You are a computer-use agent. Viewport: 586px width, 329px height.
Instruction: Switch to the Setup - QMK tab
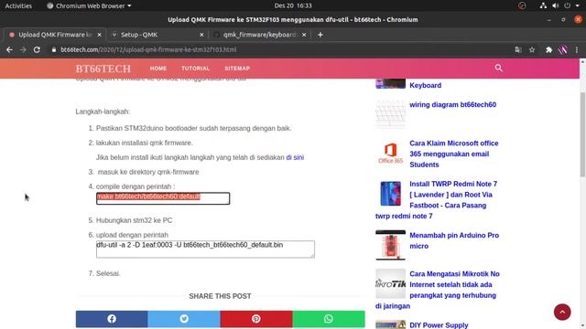157,35
